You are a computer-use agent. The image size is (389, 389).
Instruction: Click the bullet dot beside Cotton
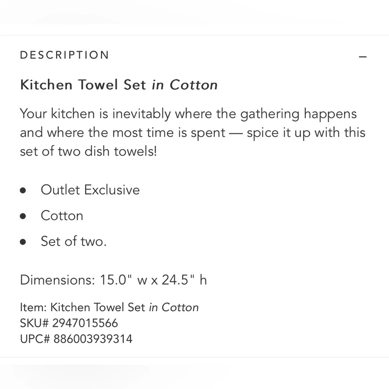(x=23, y=216)
